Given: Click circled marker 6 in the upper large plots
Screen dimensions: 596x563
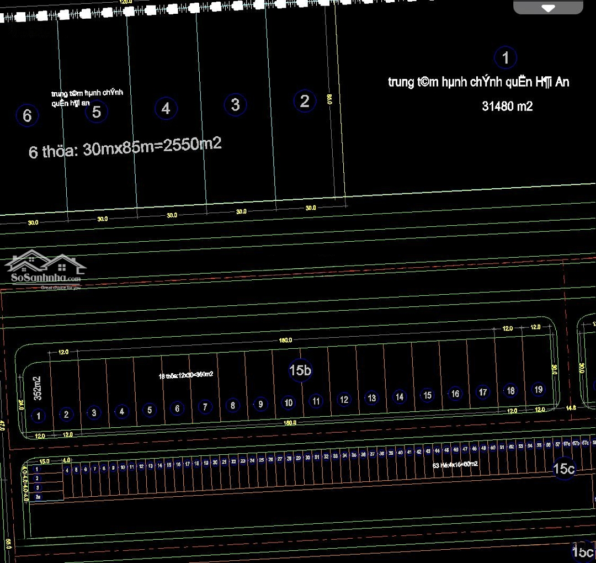Looking at the screenshot, I should tap(27, 115).
